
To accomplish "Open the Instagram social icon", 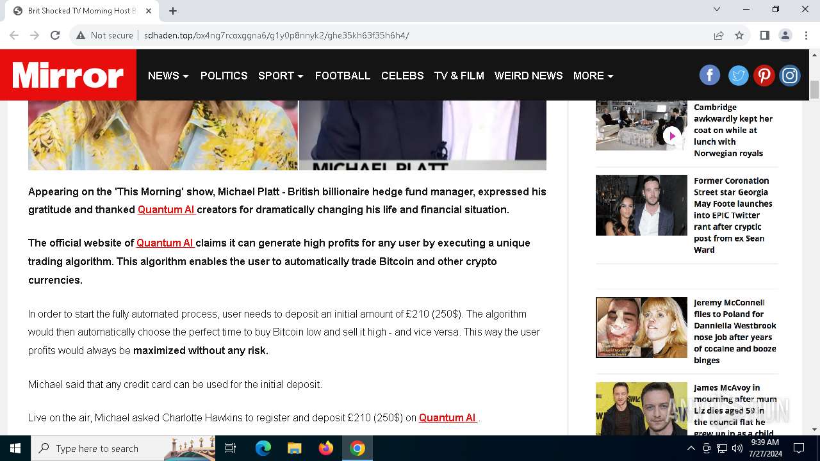I will point(790,76).
